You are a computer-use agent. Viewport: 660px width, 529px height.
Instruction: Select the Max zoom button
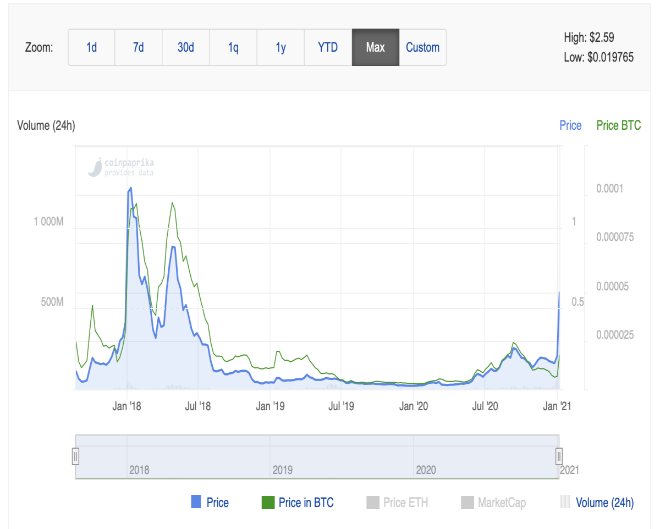pos(375,47)
